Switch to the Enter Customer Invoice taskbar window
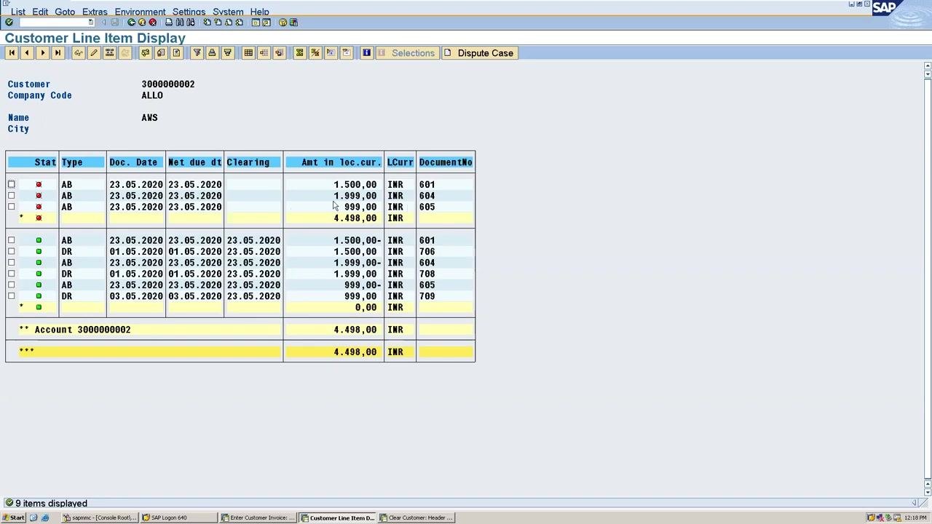Image resolution: width=932 pixels, height=524 pixels. pyautogui.click(x=259, y=517)
